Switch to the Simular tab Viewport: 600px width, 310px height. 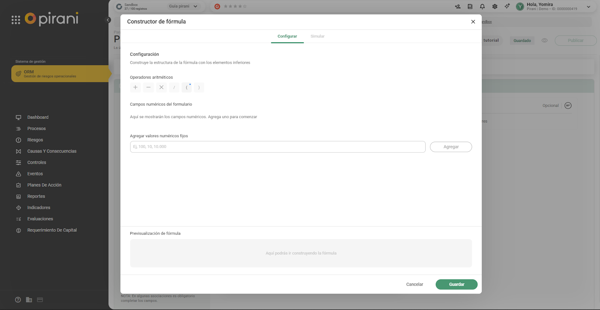317,36
